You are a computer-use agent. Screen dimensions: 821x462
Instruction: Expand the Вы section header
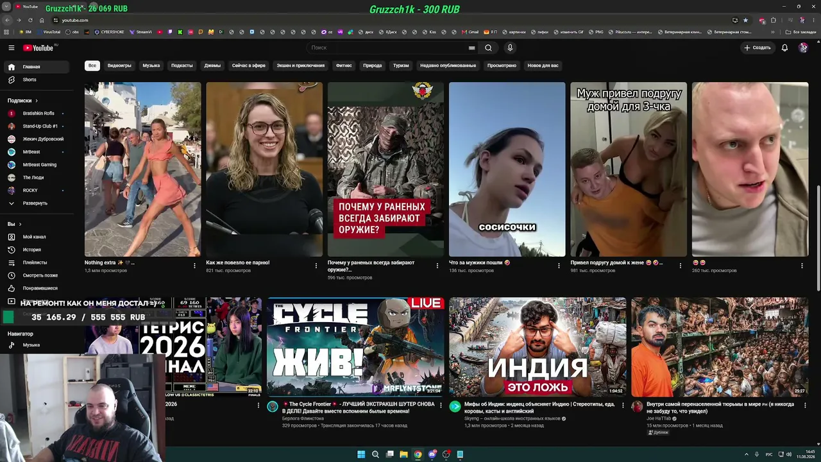click(x=15, y=224)
